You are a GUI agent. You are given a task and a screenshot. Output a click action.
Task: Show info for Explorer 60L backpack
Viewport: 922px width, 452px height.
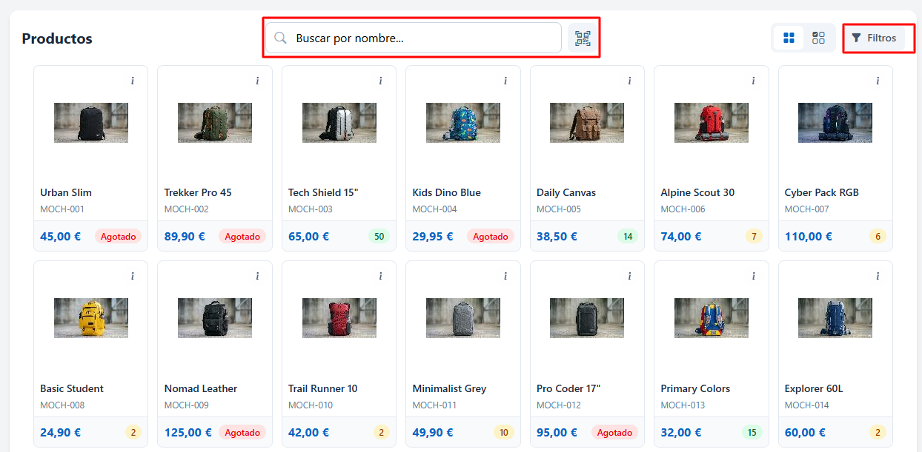coord(878,277)
